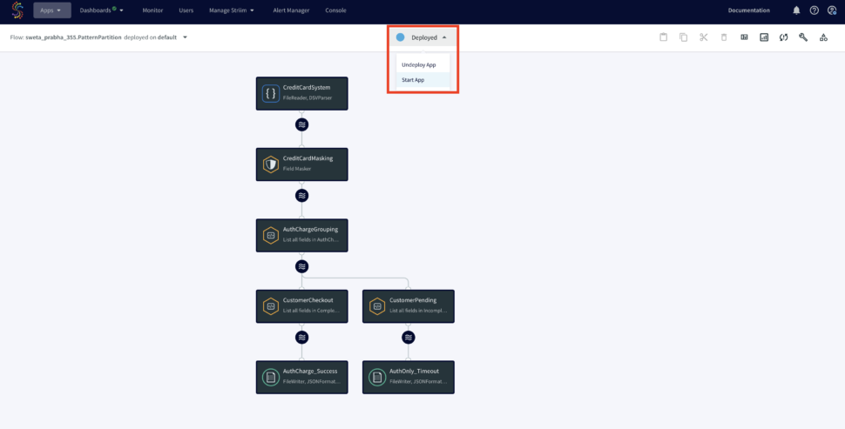Image resolution: width=845 pixels, height=429 pixels.
Task: Choose Undeploy App from the menu
Action: [x=418, y=65]
